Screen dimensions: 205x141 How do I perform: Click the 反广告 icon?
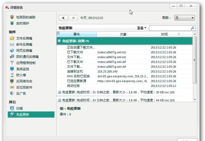point(12,93)
